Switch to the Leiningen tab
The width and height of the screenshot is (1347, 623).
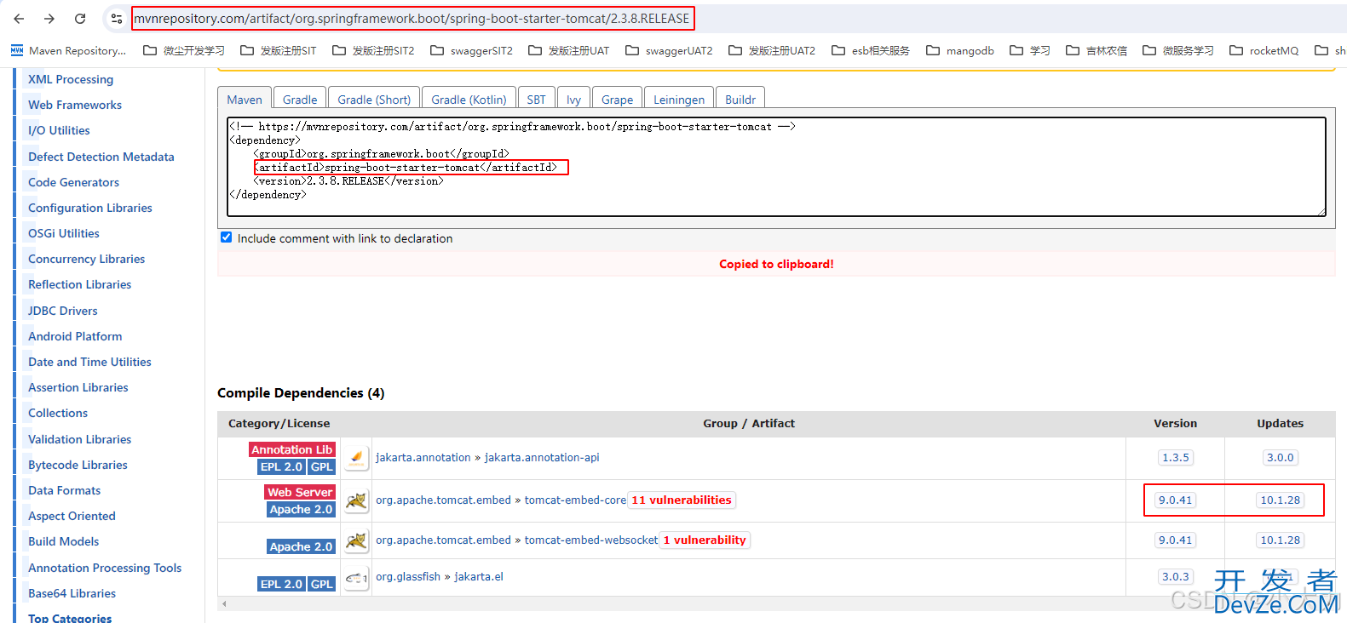point(679,99)
